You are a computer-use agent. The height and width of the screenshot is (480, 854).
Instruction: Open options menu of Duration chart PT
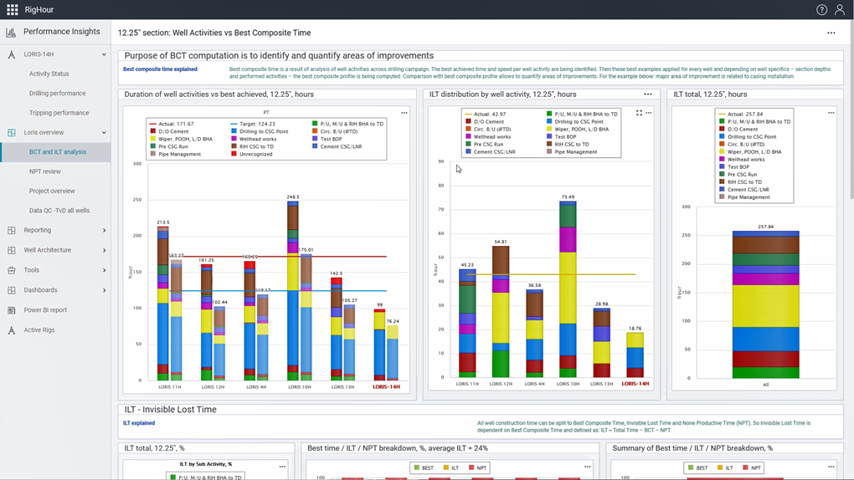404,113
